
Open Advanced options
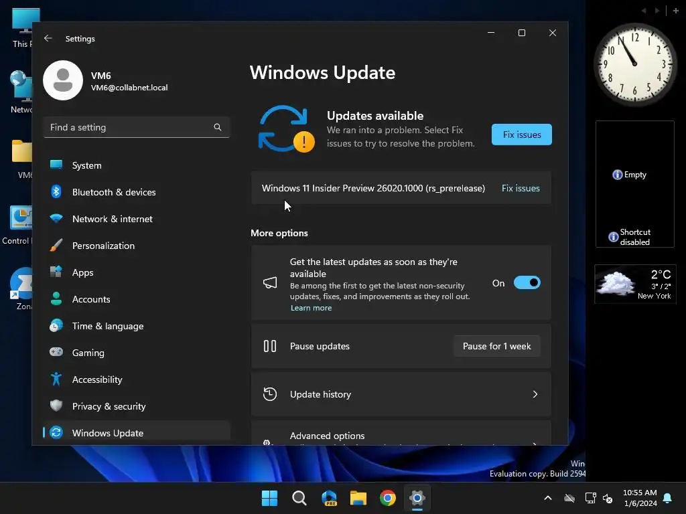(401, 434)
